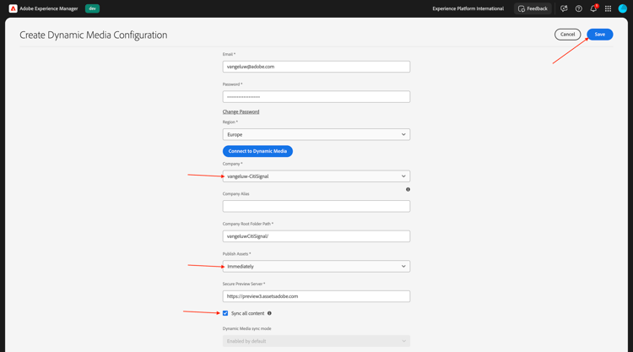Click the Adobe logo icon
The height and width of the screenshot is (352, 633).
point(13,8)
